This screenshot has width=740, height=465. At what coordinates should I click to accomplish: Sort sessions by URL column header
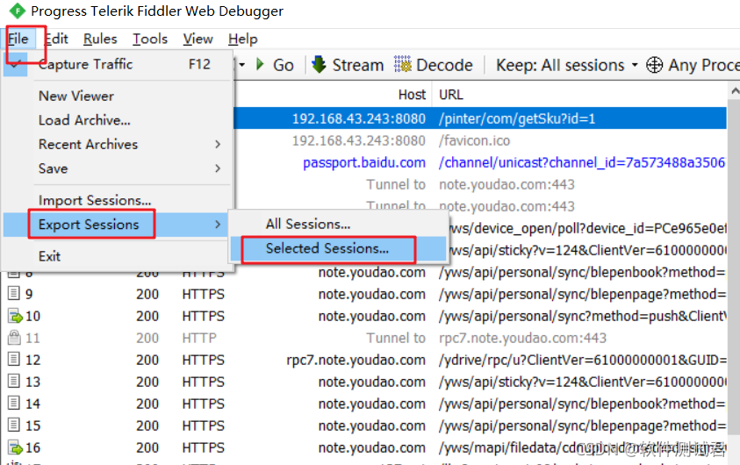[450, 95]
